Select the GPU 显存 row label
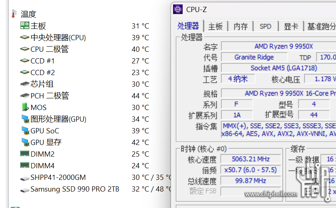This screenshot has height=208, width=336. coord(46,143)
